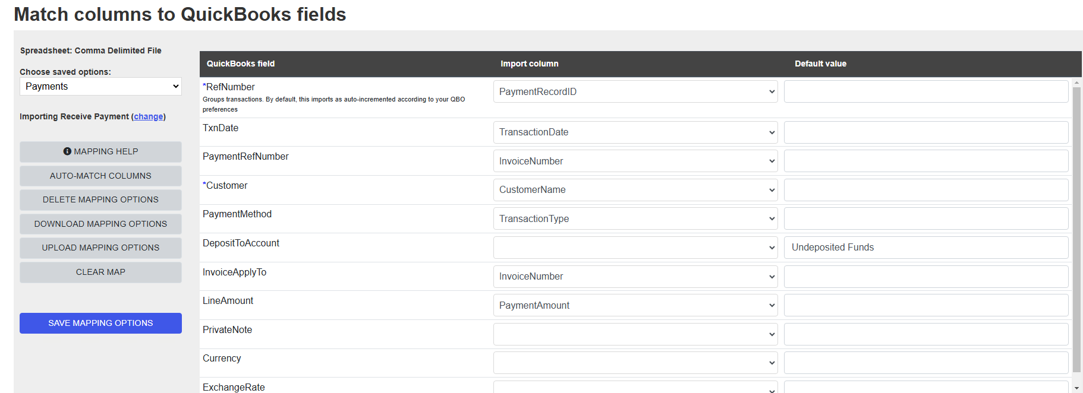
Task: Click the Clear Map button
Action: 100,272
